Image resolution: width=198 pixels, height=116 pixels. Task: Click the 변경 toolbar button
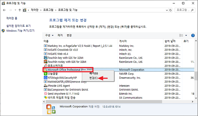[69, 35]
